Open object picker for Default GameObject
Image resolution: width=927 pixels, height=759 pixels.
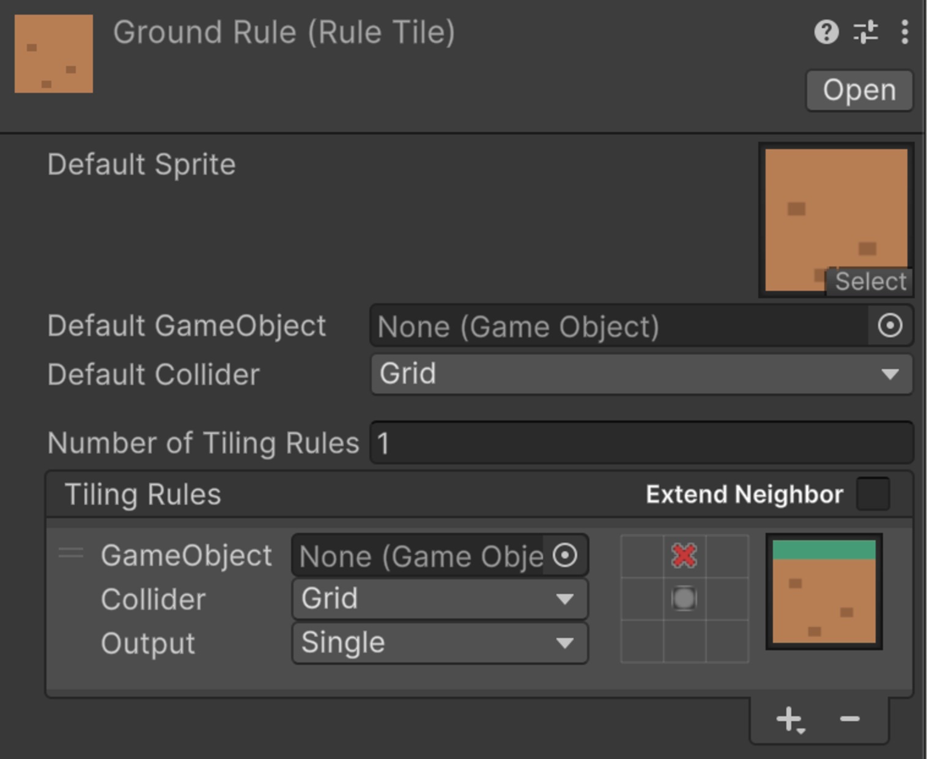890,326
